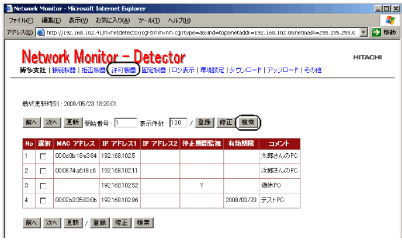The height and width of the screenshot is (240, 402).
Task: Click the 有効期限 column header
Action: coord(241,144)
